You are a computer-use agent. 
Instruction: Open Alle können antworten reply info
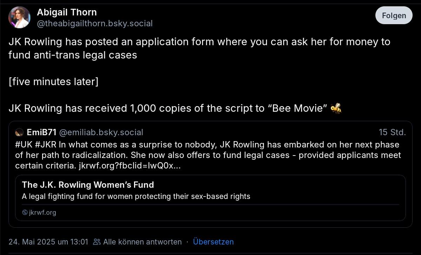142,242
